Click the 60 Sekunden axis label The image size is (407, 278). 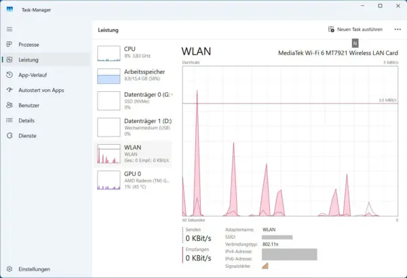193,220
